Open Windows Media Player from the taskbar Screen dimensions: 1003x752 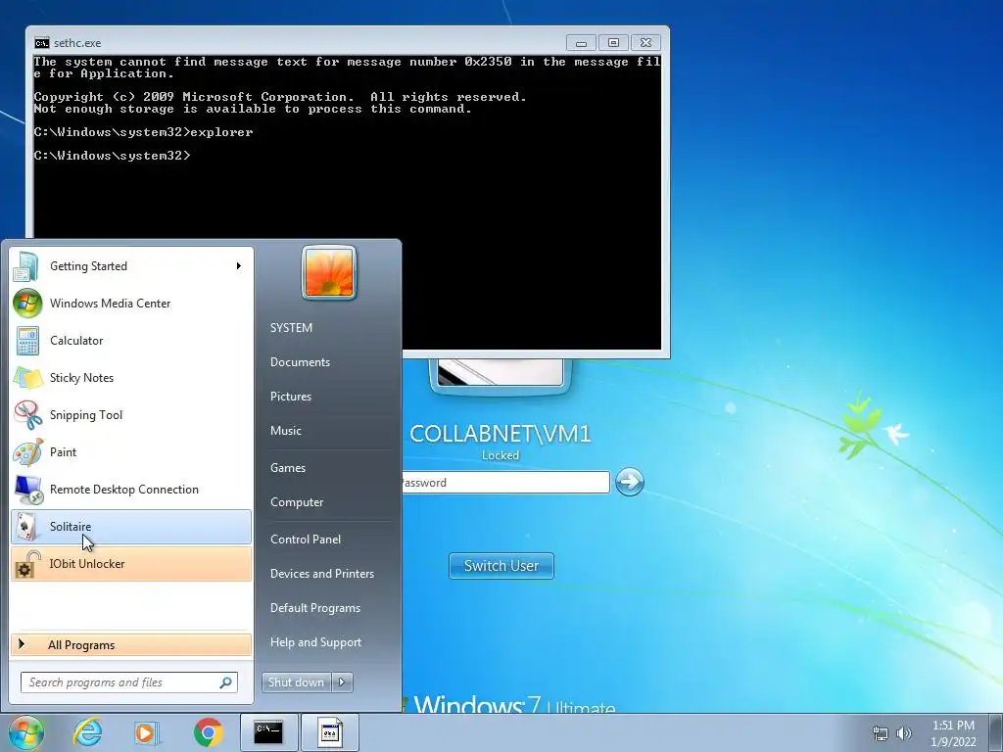[147, 732]
